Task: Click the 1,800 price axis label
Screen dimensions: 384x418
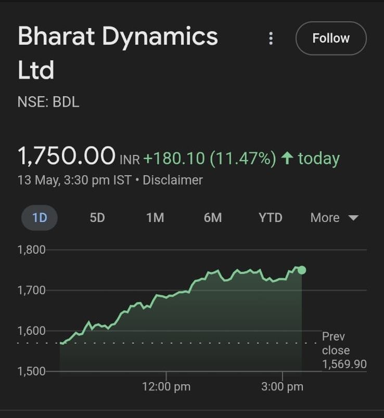Action: [32, 250]
